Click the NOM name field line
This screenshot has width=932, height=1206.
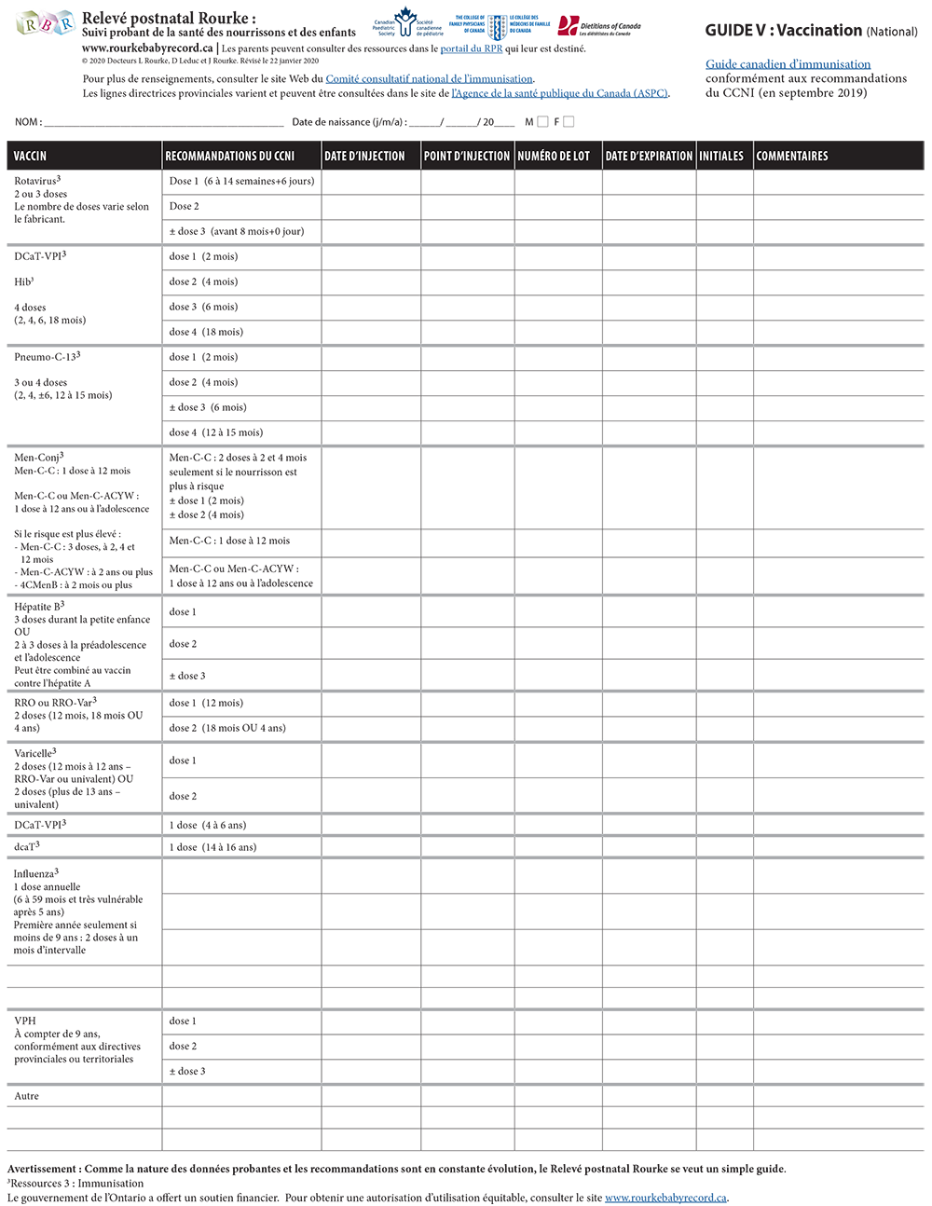(x=163, y=122)
